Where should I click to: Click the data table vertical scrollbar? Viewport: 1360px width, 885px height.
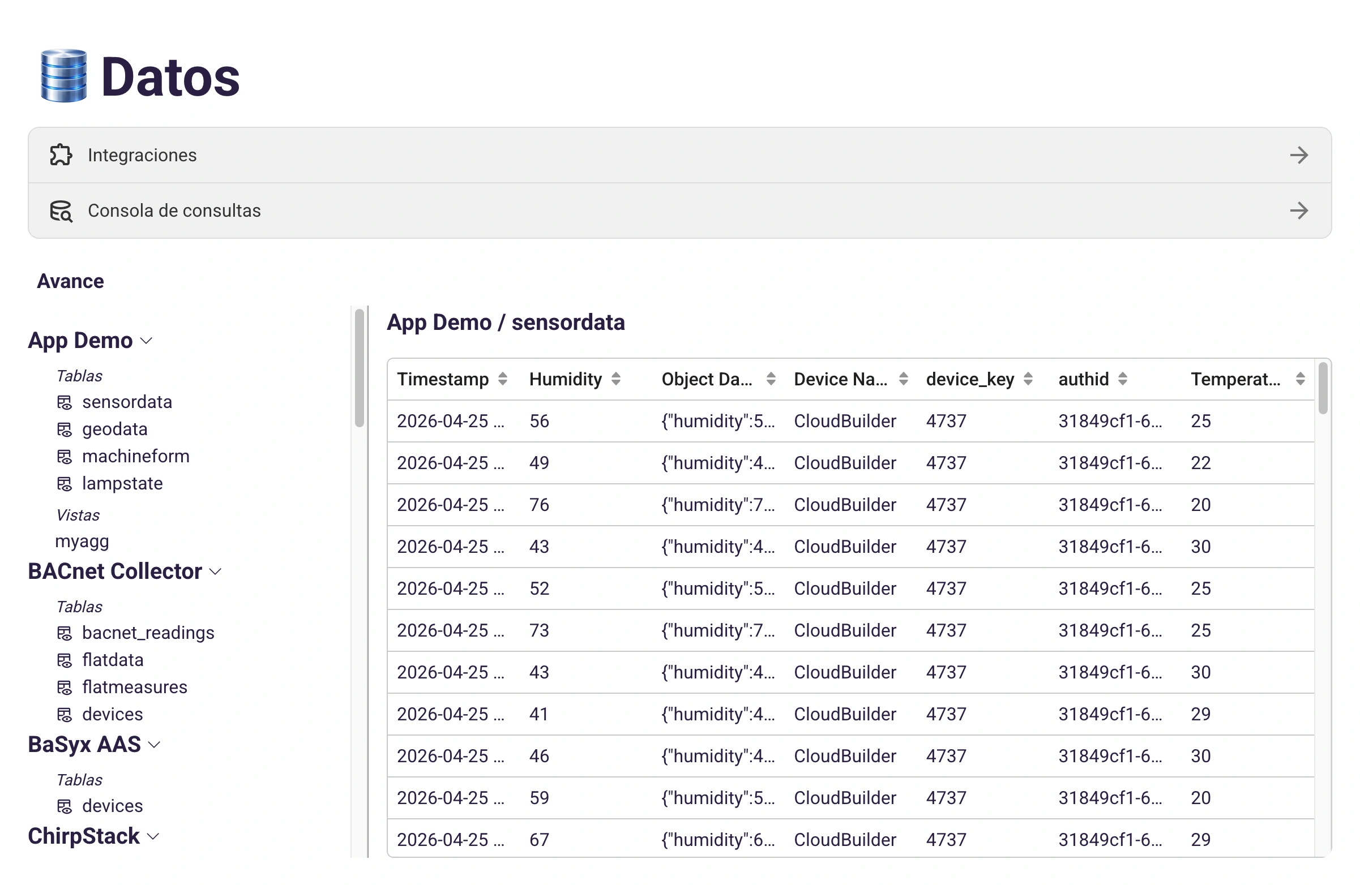[x=1323, y=388]
